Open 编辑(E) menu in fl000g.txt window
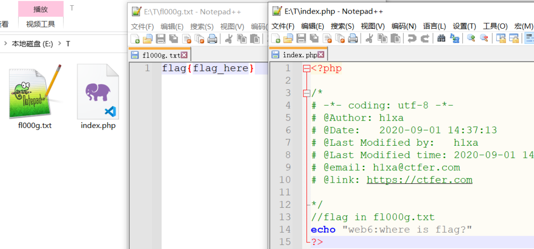This screenshot has width=534, height=249. coord(172,26)
